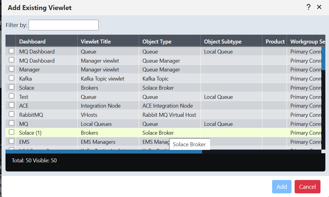The height and width of the screenshot is (197, 329).
Task: Open the help question mark icon
Action: point(308,7)
